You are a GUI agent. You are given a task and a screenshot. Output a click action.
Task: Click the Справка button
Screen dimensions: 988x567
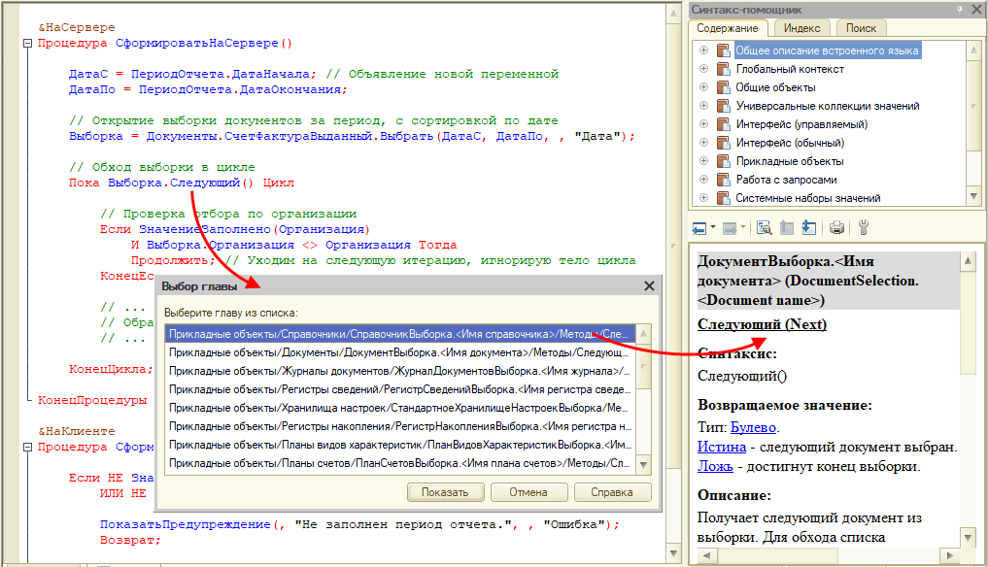pos(612,492)
